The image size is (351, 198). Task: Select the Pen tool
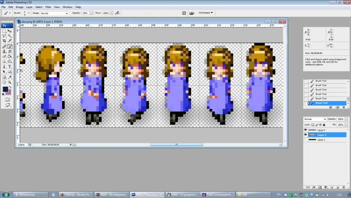[x=4, y=67]
